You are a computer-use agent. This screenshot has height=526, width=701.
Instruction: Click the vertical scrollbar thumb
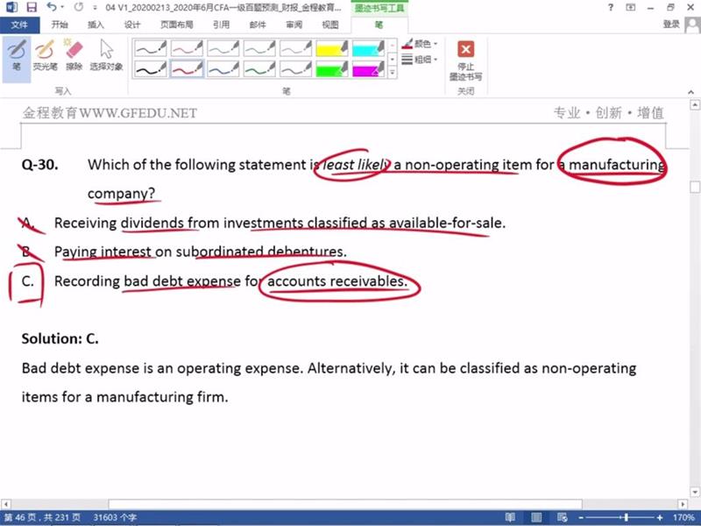[695, 187]
